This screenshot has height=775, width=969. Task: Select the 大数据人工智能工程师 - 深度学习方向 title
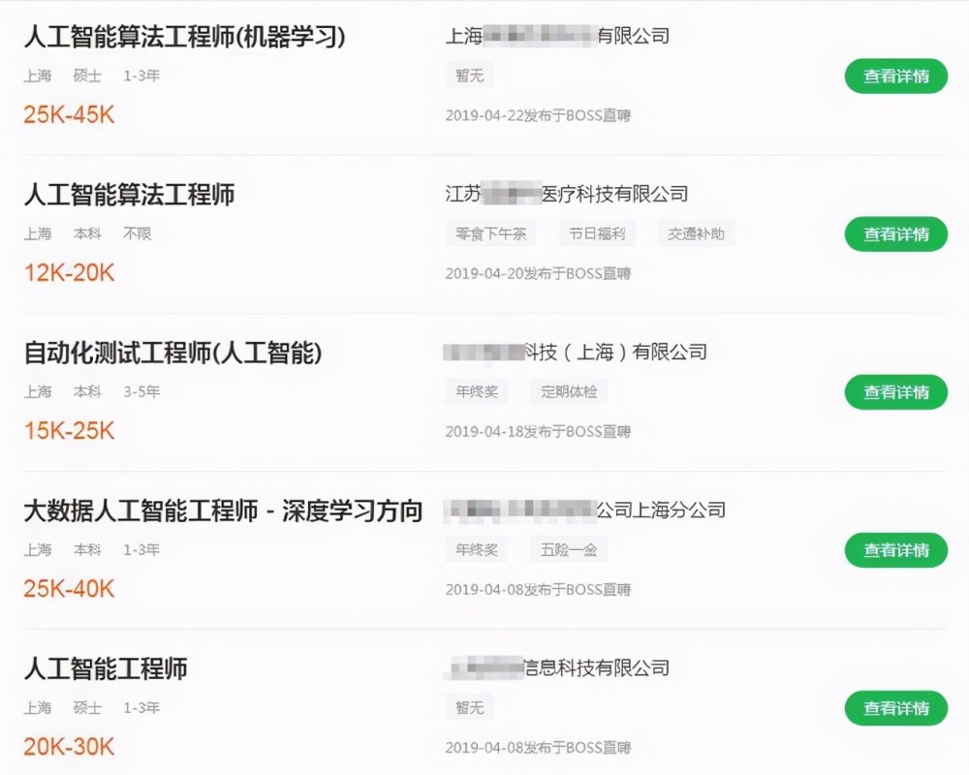[223, 511]
